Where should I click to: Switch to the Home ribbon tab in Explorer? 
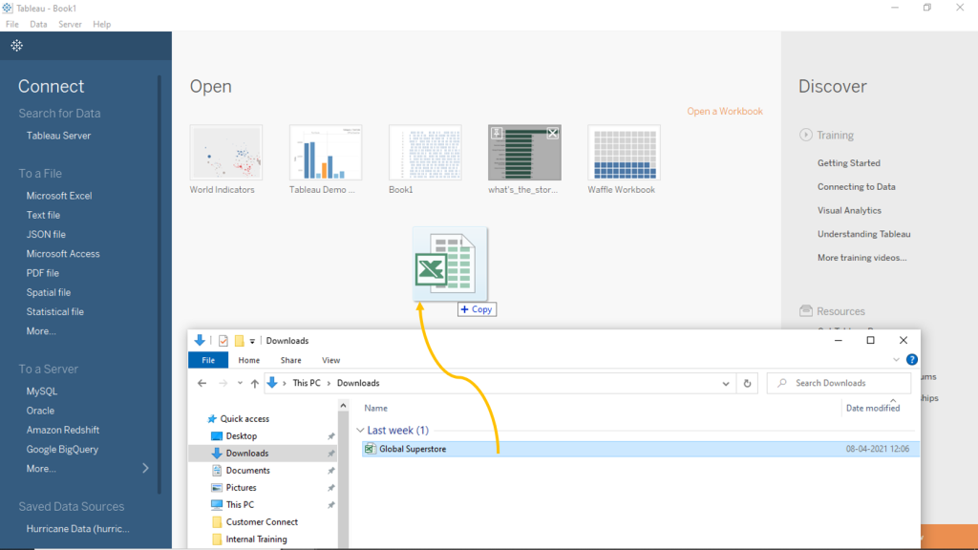click(x=249, y=360)
